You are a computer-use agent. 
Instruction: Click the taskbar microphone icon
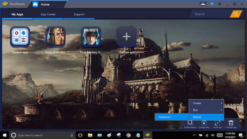(x=72, y=135)
